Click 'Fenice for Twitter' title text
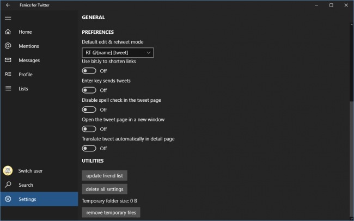Screen dimensions: 354x221 tap(34, 5)
